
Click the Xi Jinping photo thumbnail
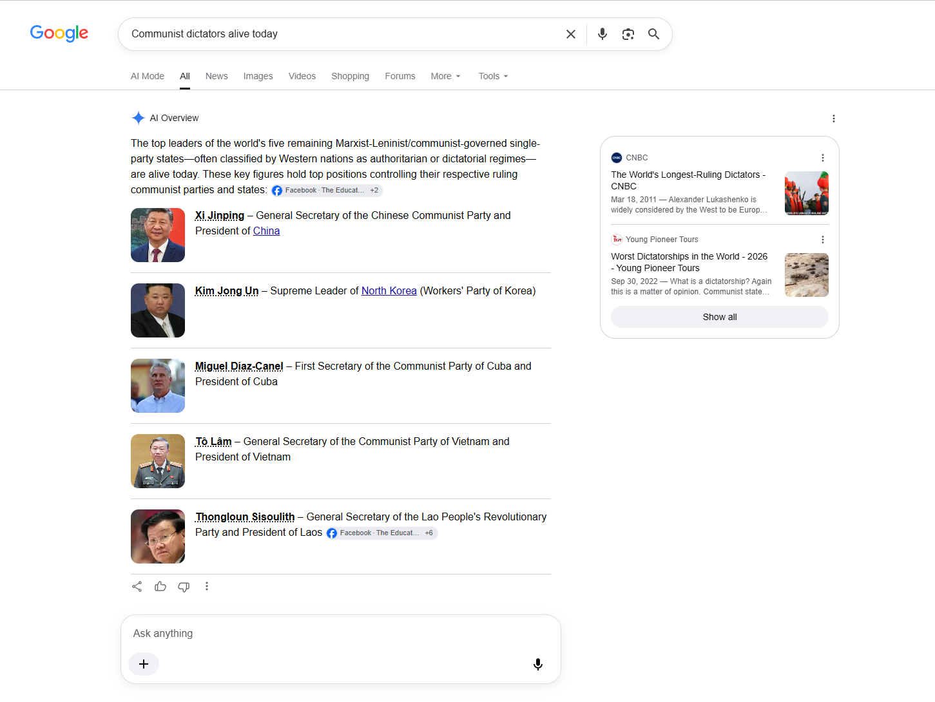point(158,235)
